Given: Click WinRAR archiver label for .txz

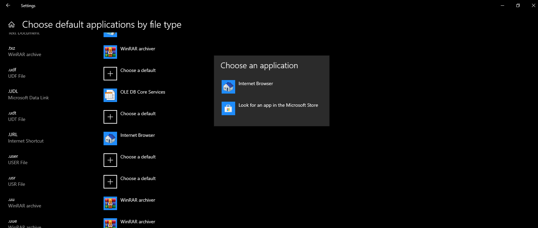Looking at the screenshot, I should pyautogui.click(x=138, y=49).
